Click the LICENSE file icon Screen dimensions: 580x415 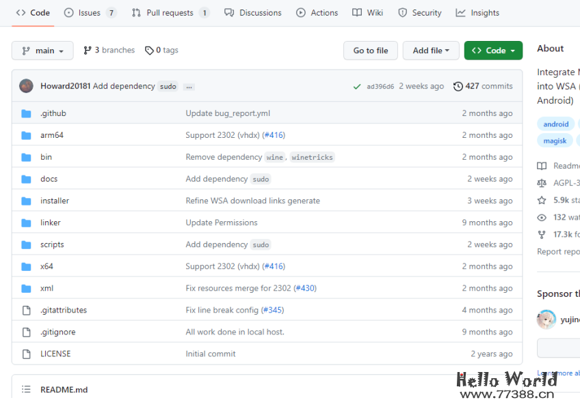pos(27,354)
